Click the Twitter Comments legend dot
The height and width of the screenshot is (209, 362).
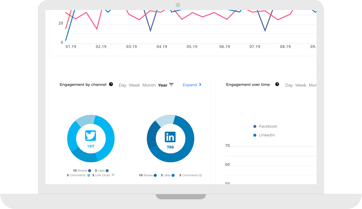tap(89, 175)
